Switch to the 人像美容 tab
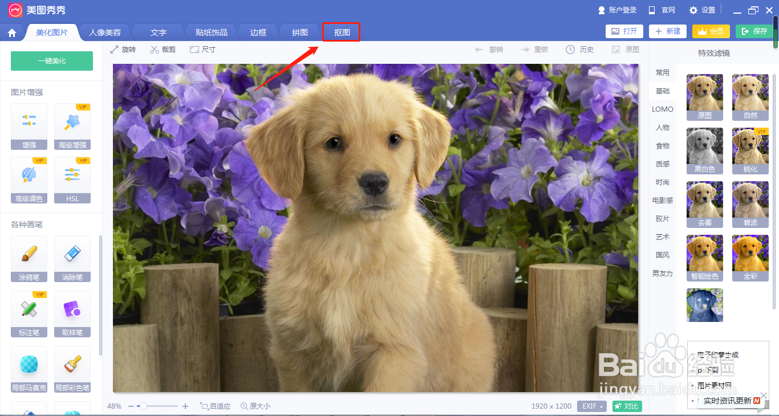The image size is (779, 416). [105, 32]
